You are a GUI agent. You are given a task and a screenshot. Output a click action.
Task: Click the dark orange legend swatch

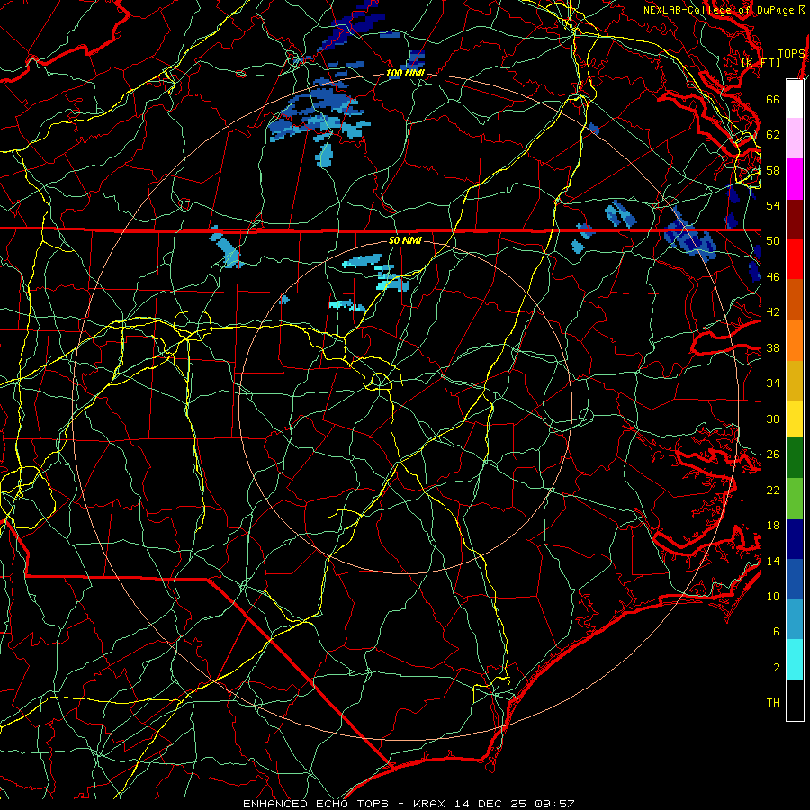click(x=795, y=300)
